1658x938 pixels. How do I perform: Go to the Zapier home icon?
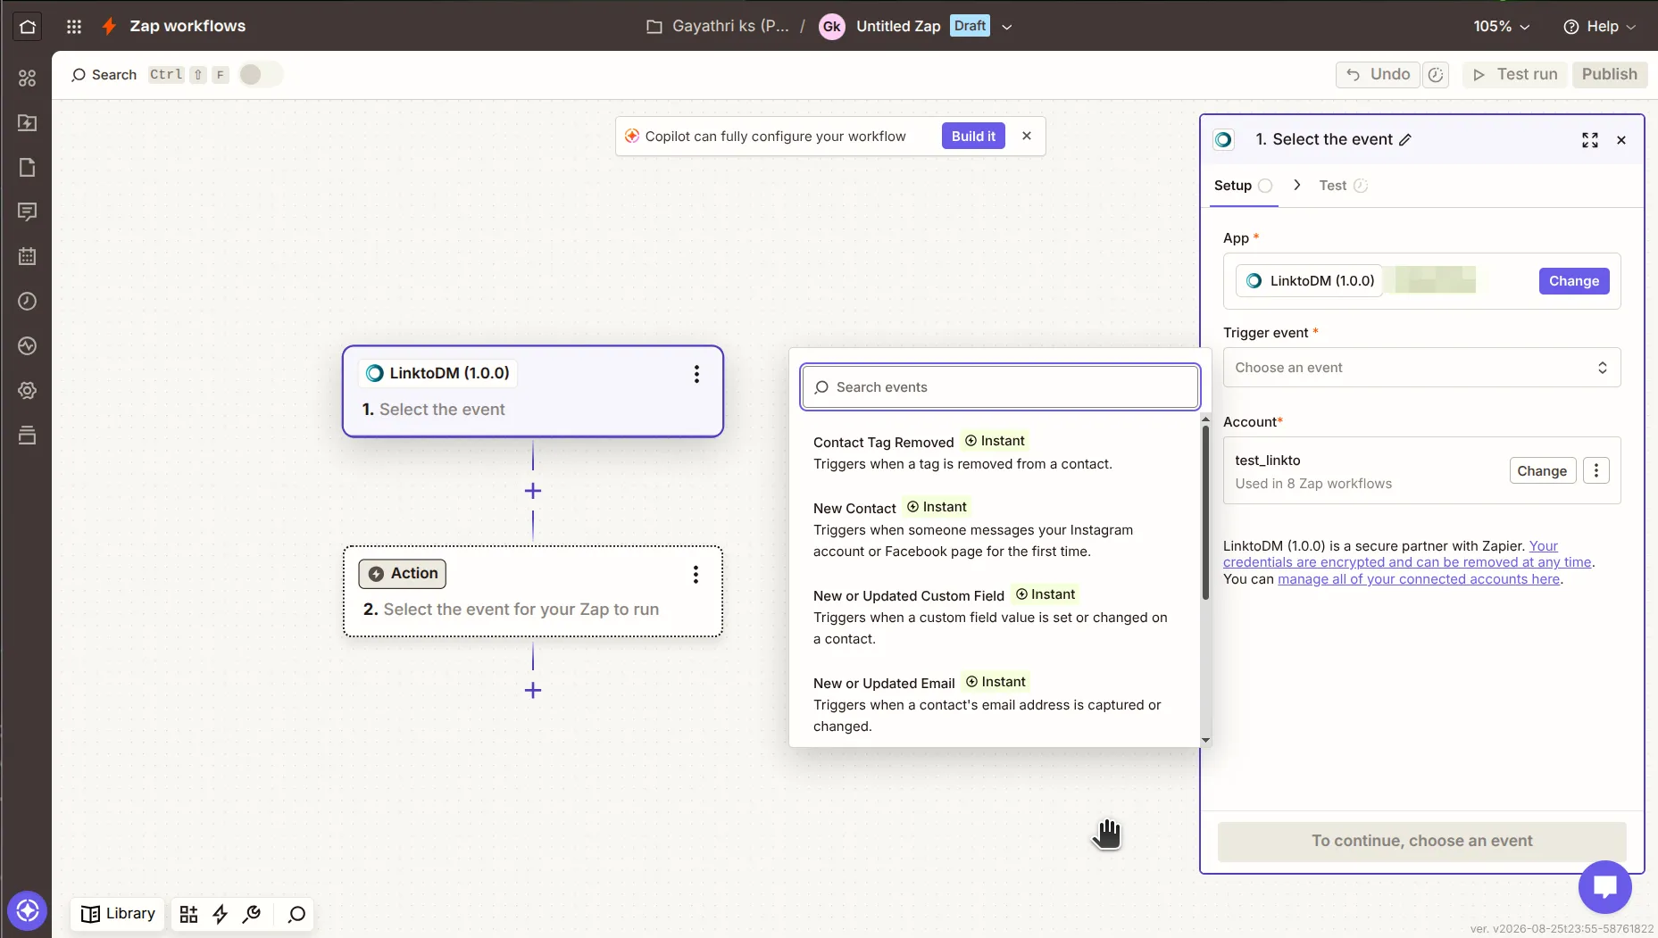coord(28,27)
